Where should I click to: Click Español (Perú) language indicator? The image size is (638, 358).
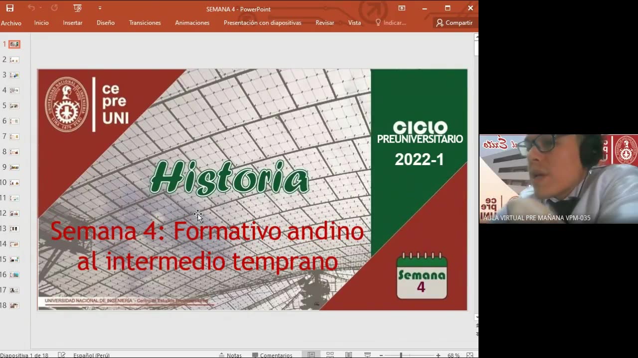pos(91,355)
